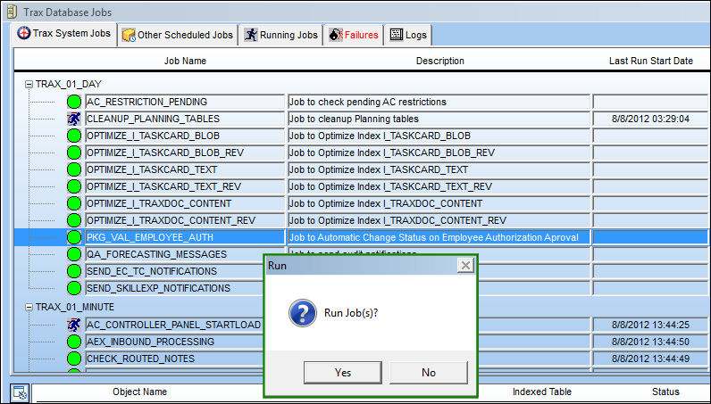Image resolution: width=711 pixels, height=404 pixels.
Task: Click green status icon for OPTIMIZE_I_TRAXDOC_CONTENT
Action: click(74, 203)
